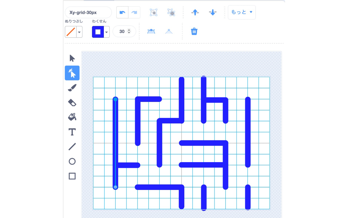Decrease outline width with down stepper
This screenshot has height=218, width=348.
click(x=129, y=33)
